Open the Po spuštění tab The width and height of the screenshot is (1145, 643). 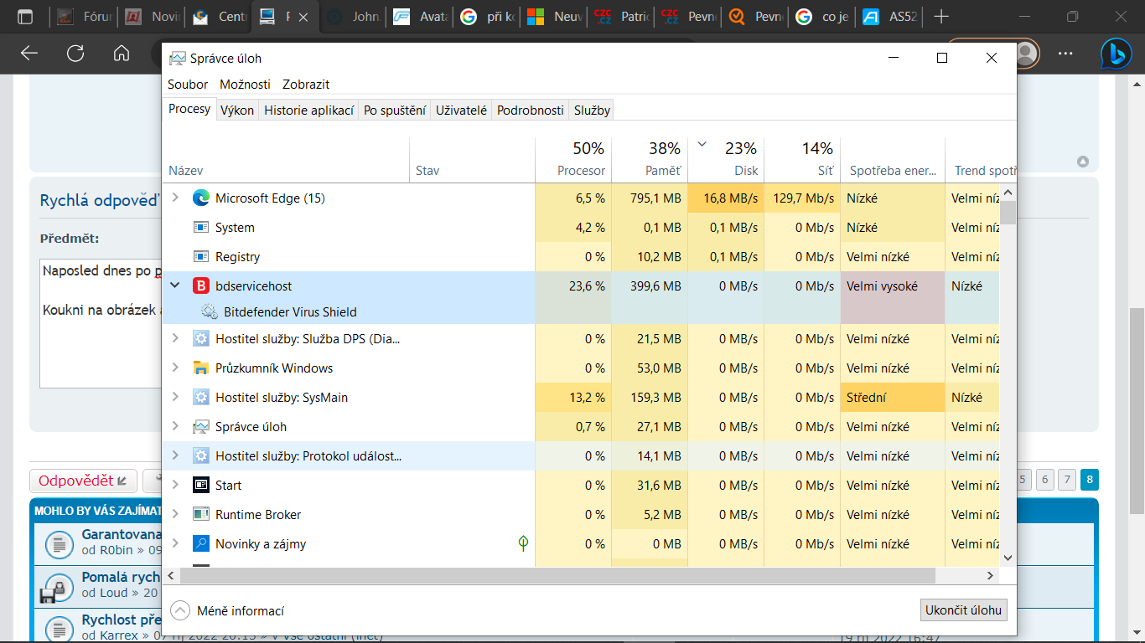tap(394, 111)
